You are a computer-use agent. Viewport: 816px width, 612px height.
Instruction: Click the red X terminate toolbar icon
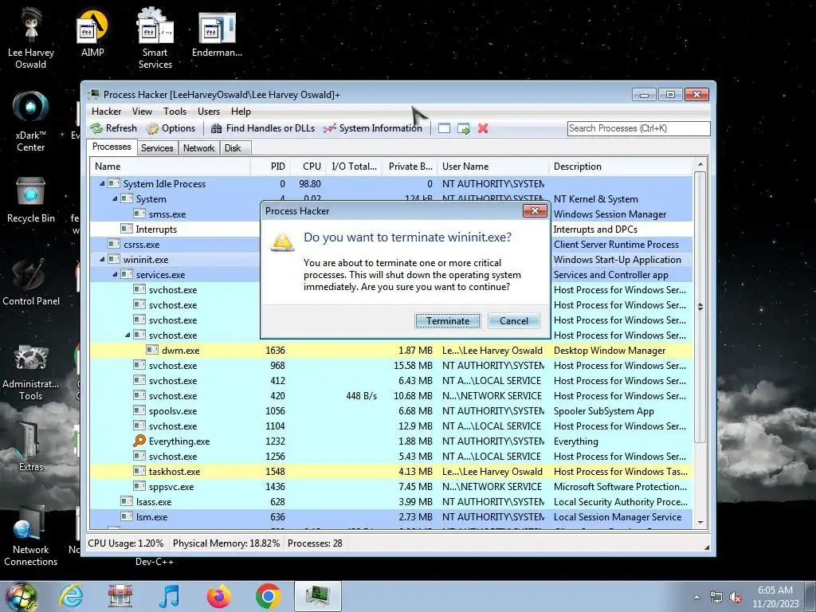483,128
